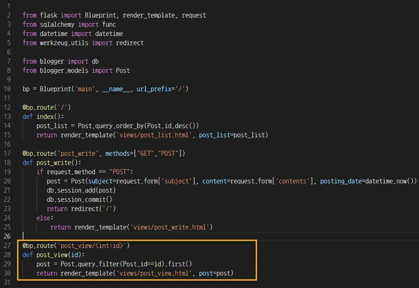419x288 pixels.
Task: Place cursor on 'Blueprint' in the flask import
Action: pyautogui.click(x=102, y=15)
